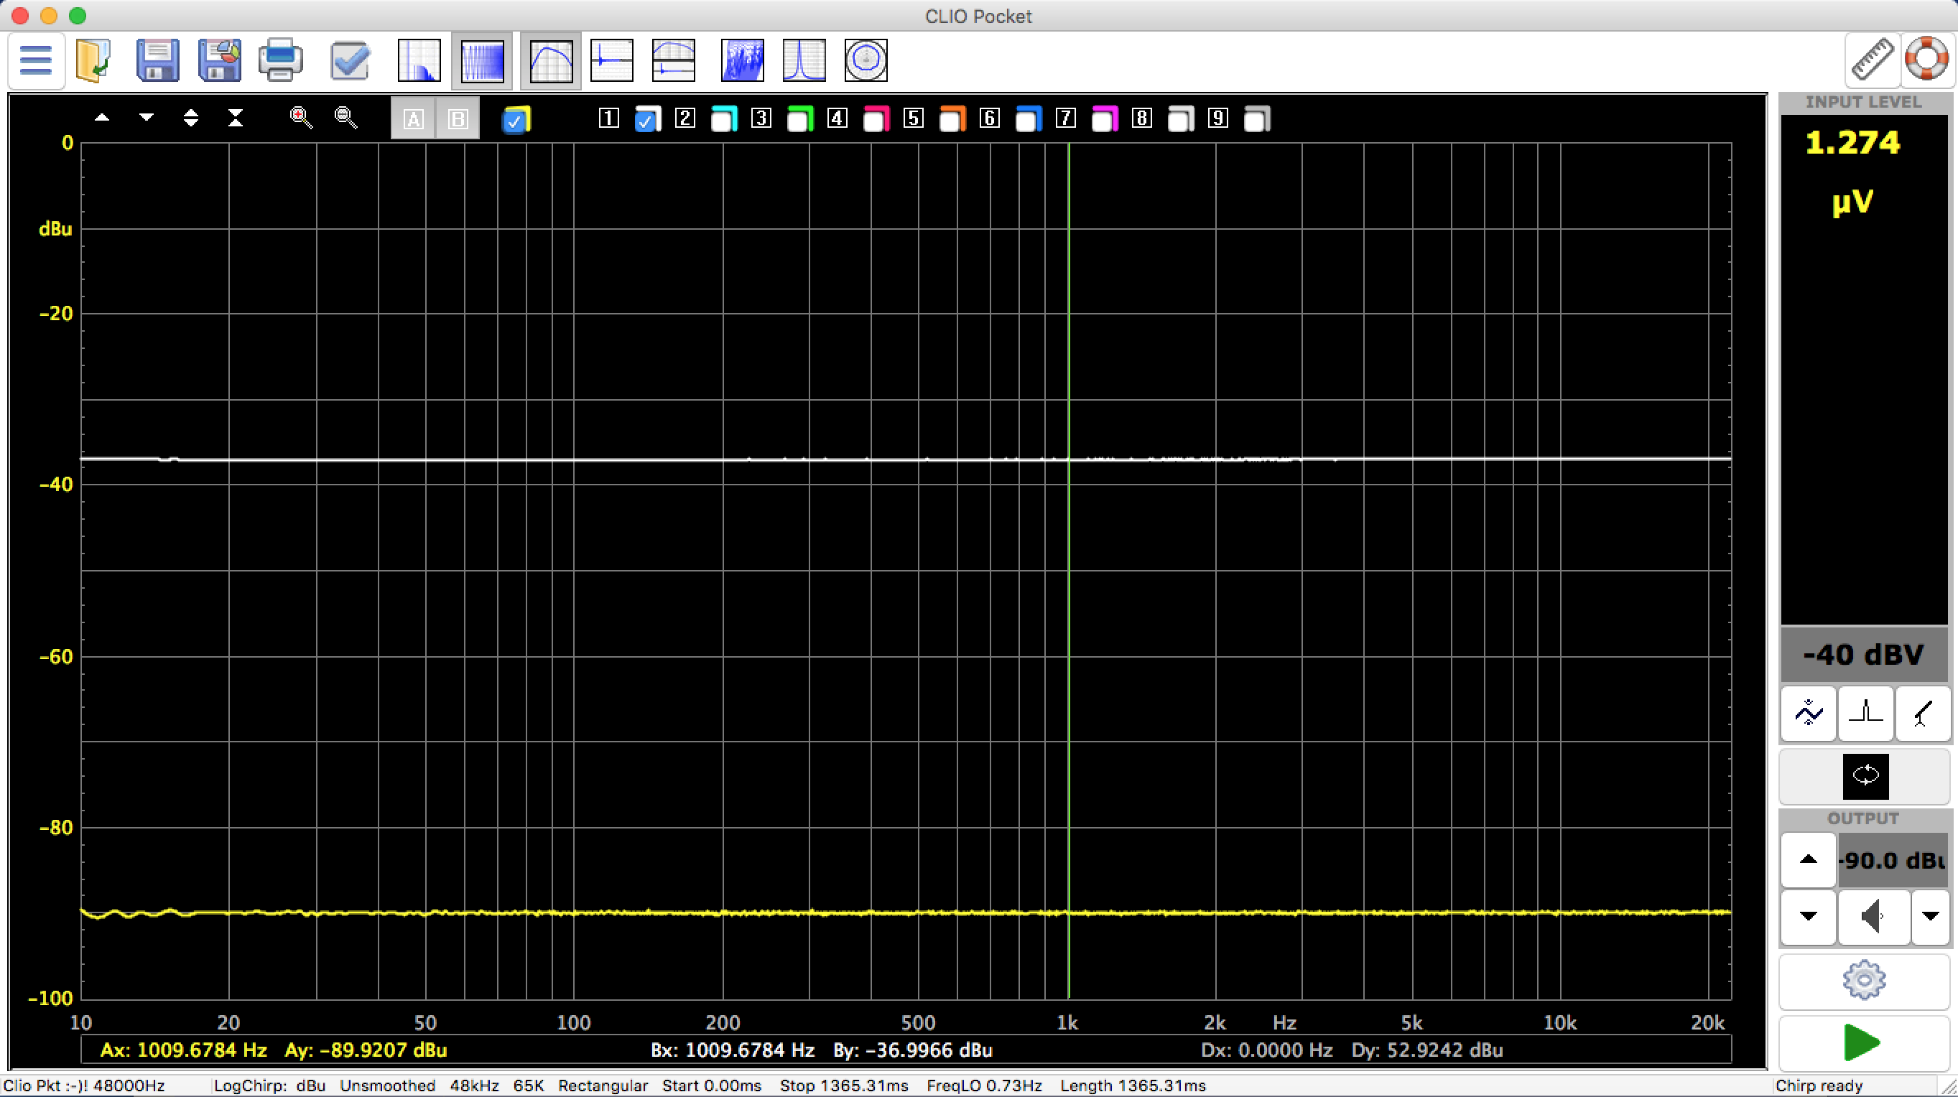The height and width of the screenshot is (1097, 1958).
Task: Print the current graph
Action: click(280, 60)
